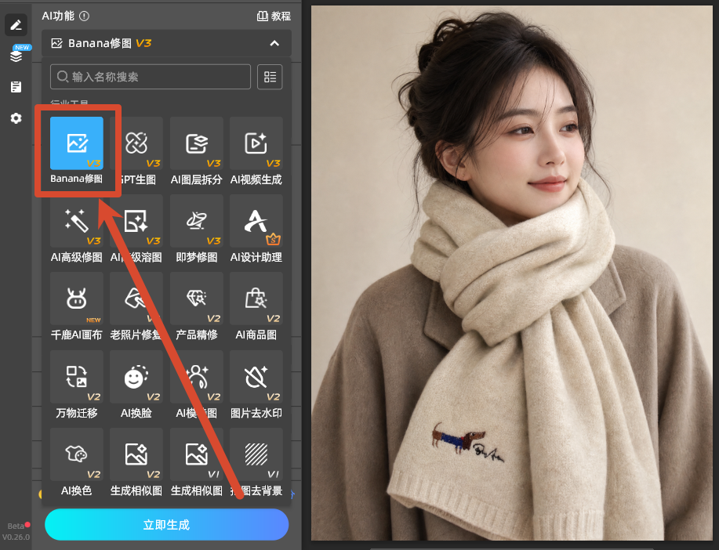Select the 万物迁移 tool

click(77, 377)
